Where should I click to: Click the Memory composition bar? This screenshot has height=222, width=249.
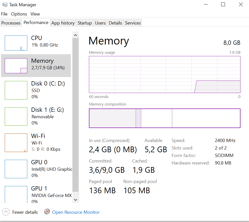165,118
